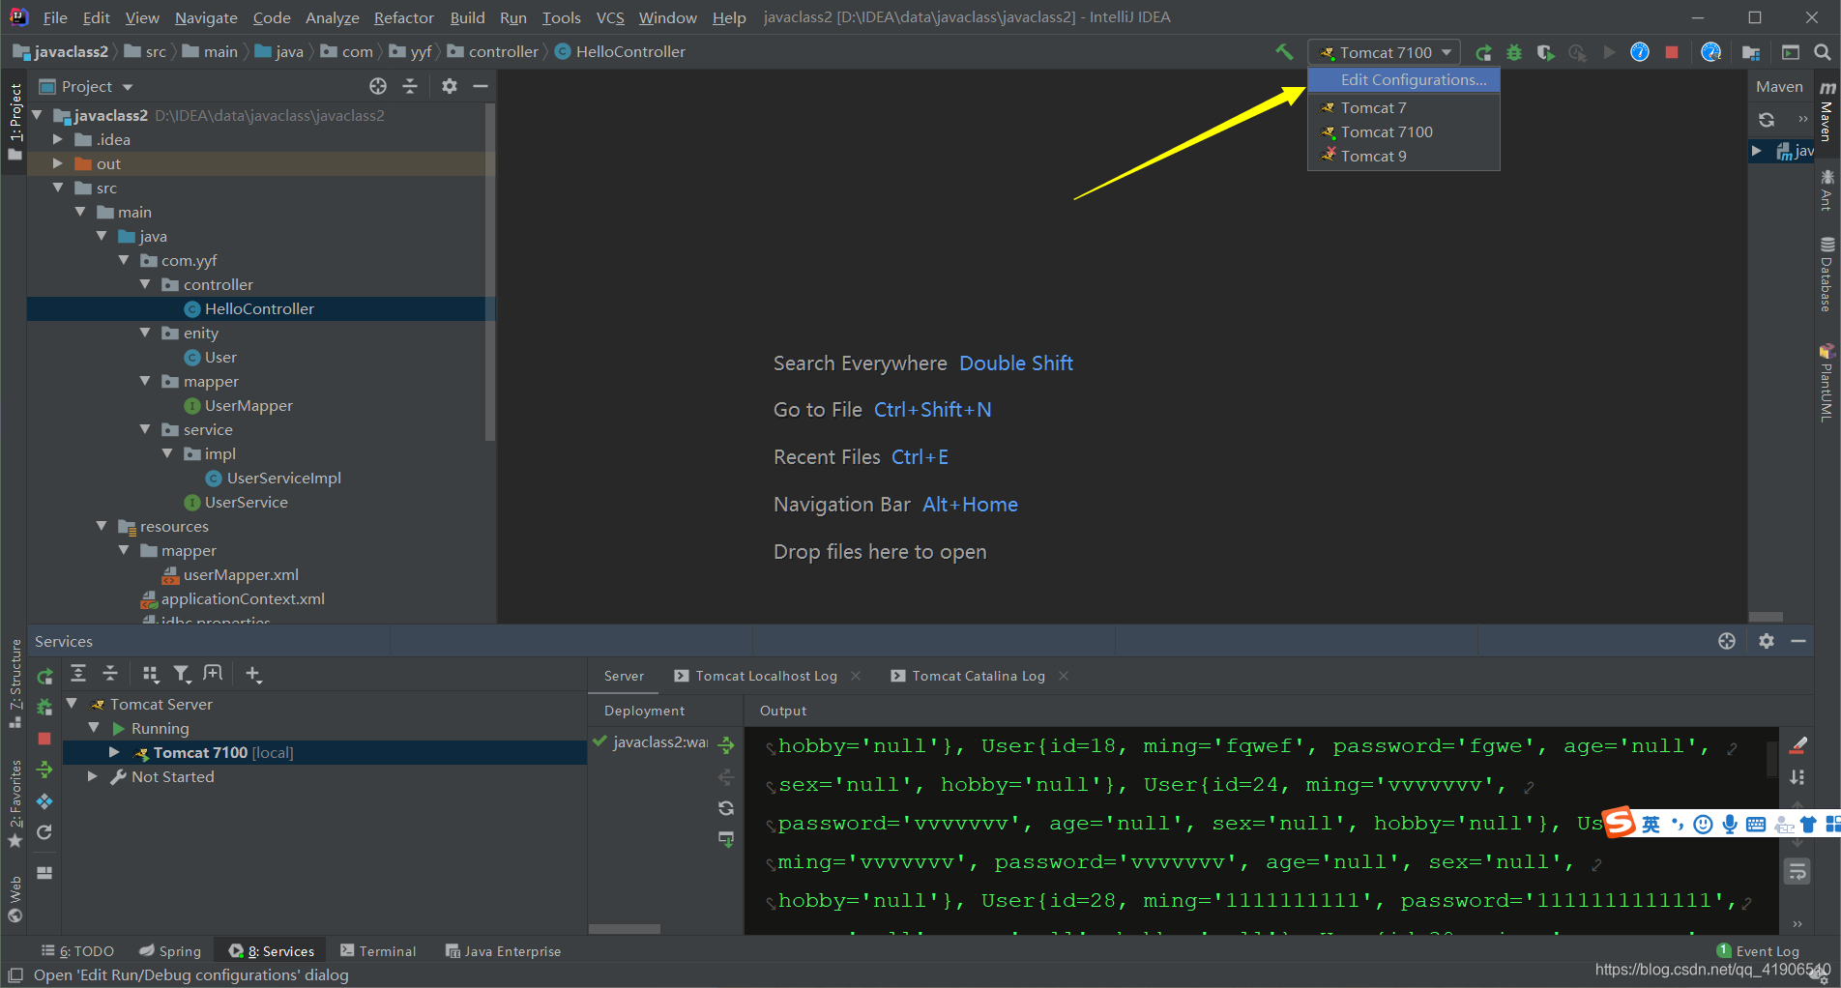Collapse all in Project panel toolbar

[410, 86]
